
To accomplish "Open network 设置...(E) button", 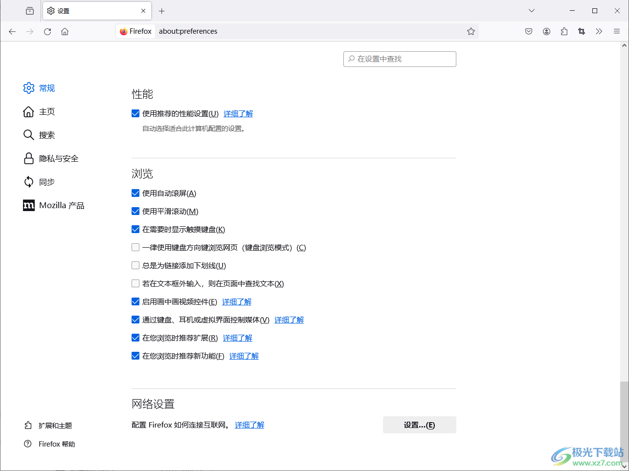I will [x=420, y=425].
